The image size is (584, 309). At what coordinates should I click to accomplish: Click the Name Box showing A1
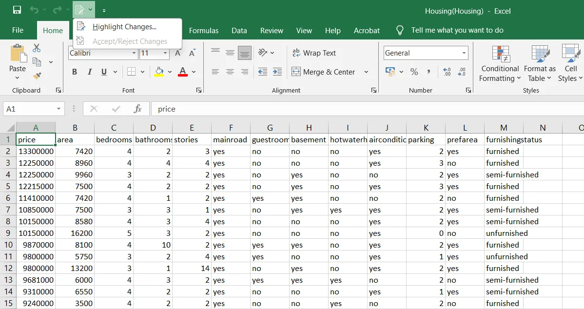pyautogui.click(x=34, y=109)
